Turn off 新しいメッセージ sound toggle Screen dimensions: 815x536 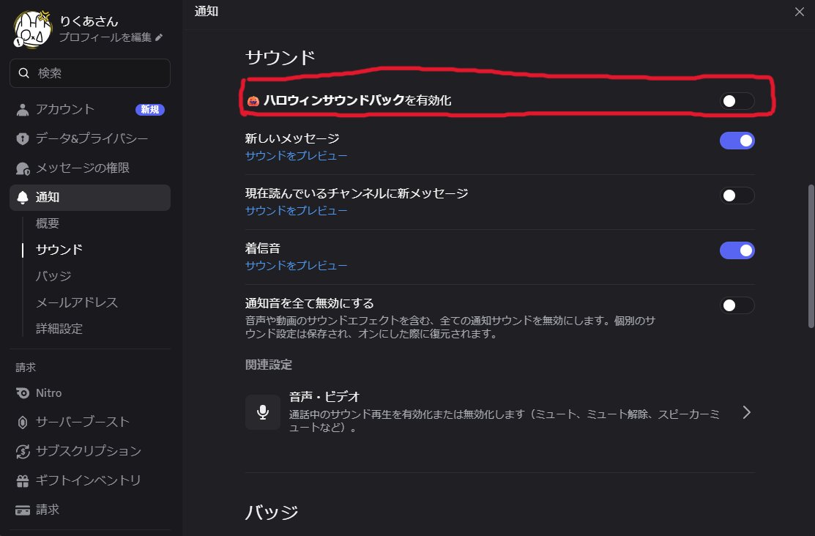(737, 141)
